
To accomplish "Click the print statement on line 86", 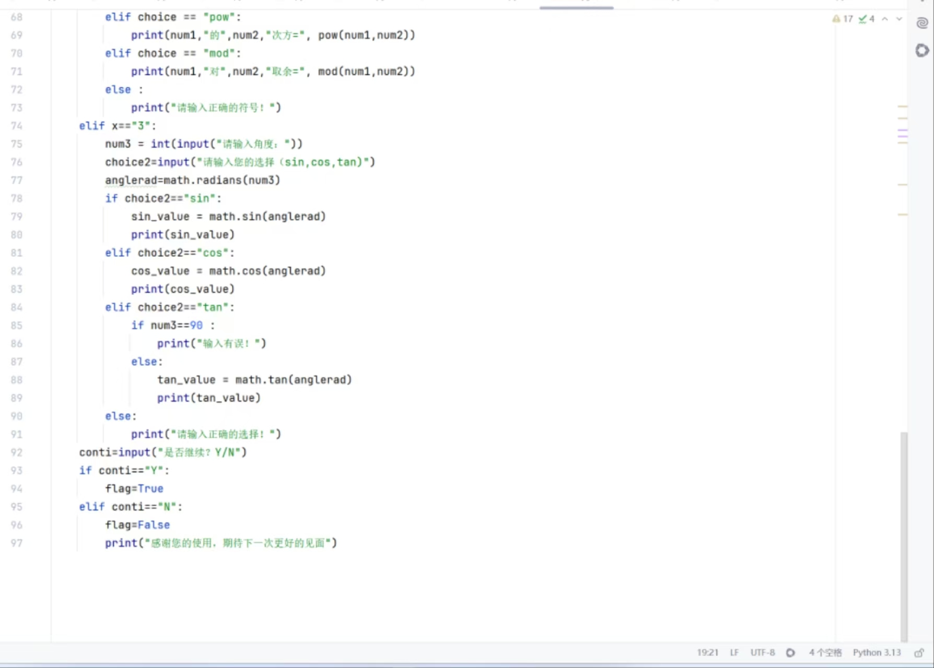I will pos(212,344).
